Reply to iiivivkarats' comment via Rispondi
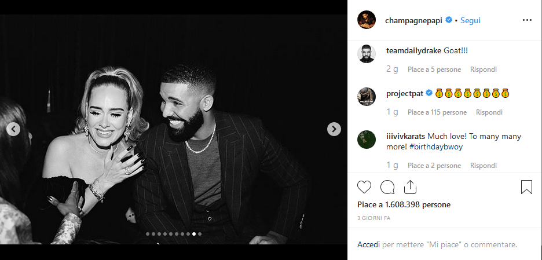The height and width of the screenshot is (260, 542). (x=484, y=166)
